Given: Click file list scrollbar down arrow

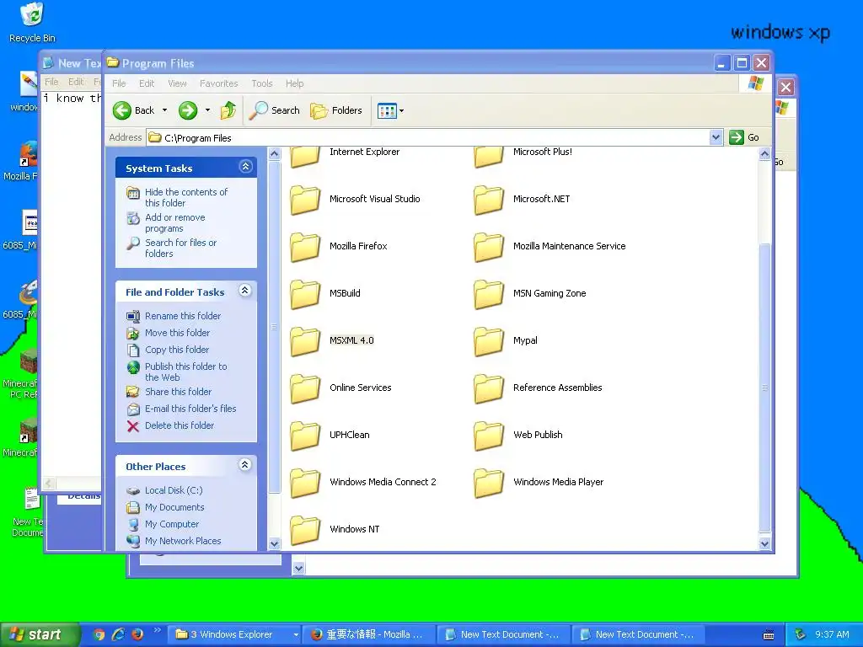Looking at the screenshot, I should tap(764, 543).
